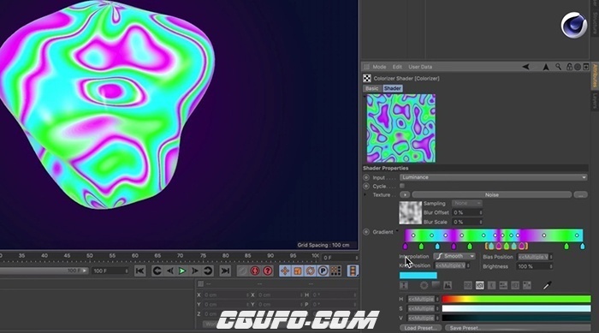Click the Load Preset button

point(420,328)
